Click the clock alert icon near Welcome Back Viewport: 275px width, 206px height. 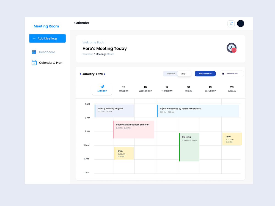pos(231,47)
